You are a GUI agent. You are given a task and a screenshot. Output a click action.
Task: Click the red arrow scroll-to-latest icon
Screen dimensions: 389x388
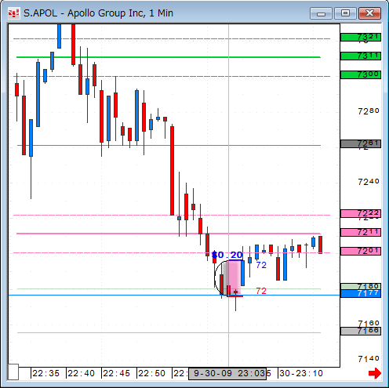pos(375,373)
